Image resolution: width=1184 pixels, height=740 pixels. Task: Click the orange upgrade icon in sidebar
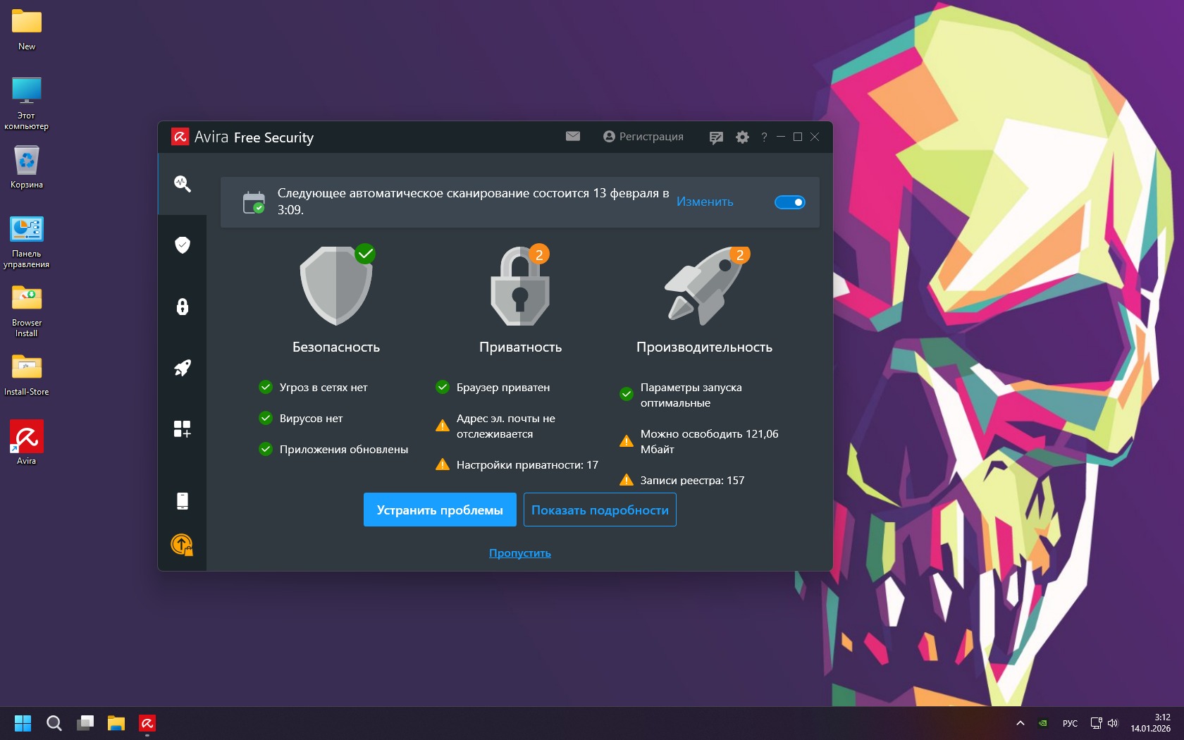point(182,545)
